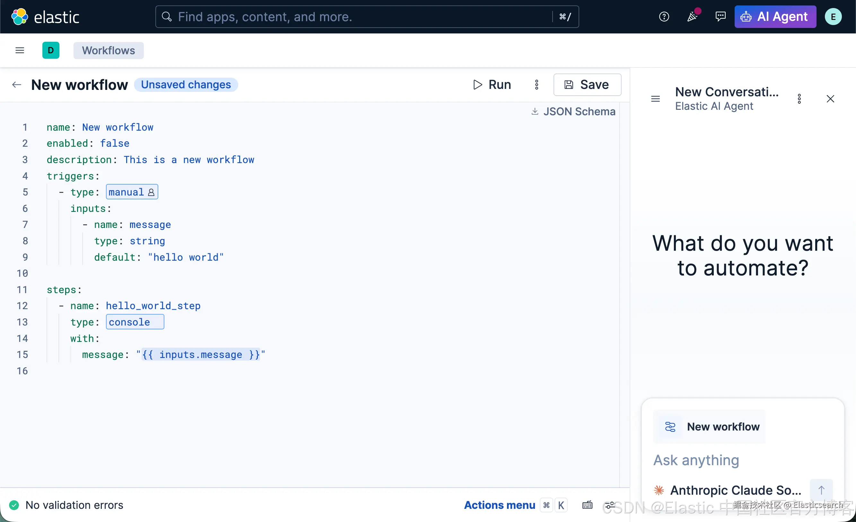Download the JSON Schema
Screen dimensions: 856x522
pos(573,111)
